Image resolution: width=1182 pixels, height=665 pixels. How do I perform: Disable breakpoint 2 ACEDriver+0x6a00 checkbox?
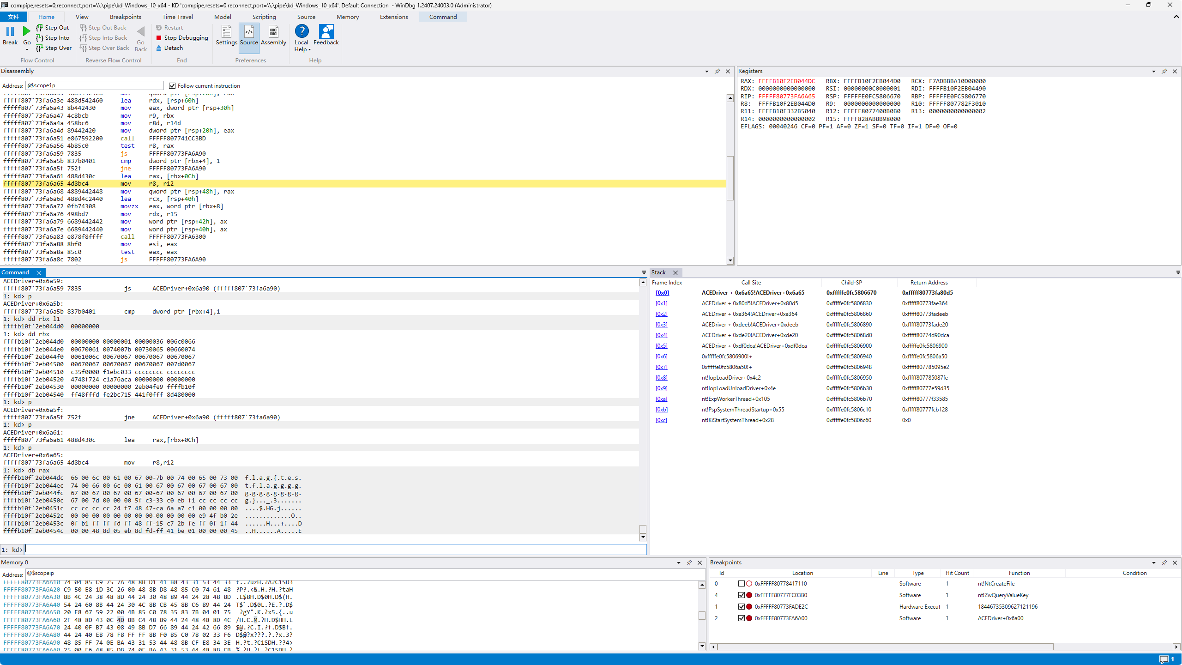point(742,618)
